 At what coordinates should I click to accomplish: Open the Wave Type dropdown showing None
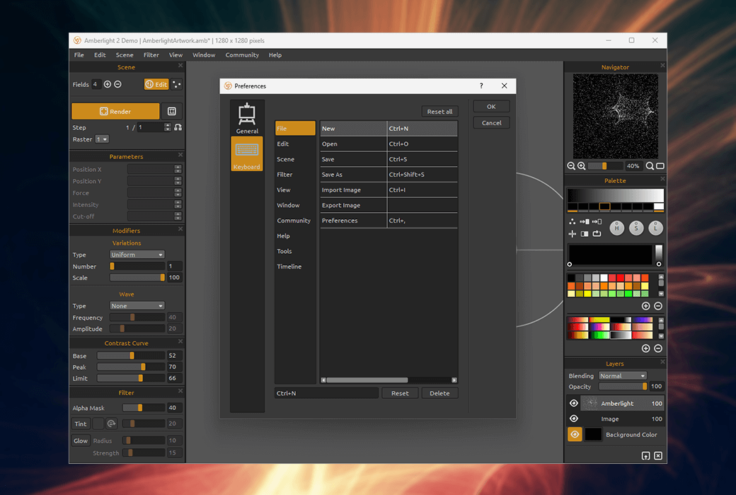click(x=137, y=306)
